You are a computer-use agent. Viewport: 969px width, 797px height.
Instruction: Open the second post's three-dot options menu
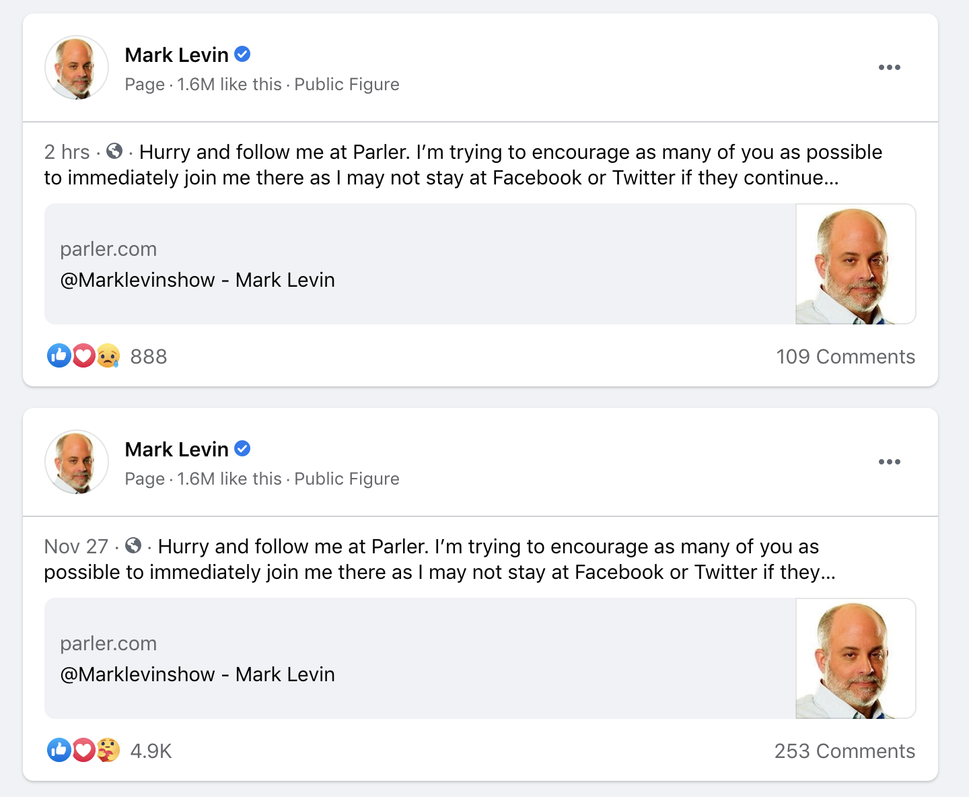[x=889, y=462]
